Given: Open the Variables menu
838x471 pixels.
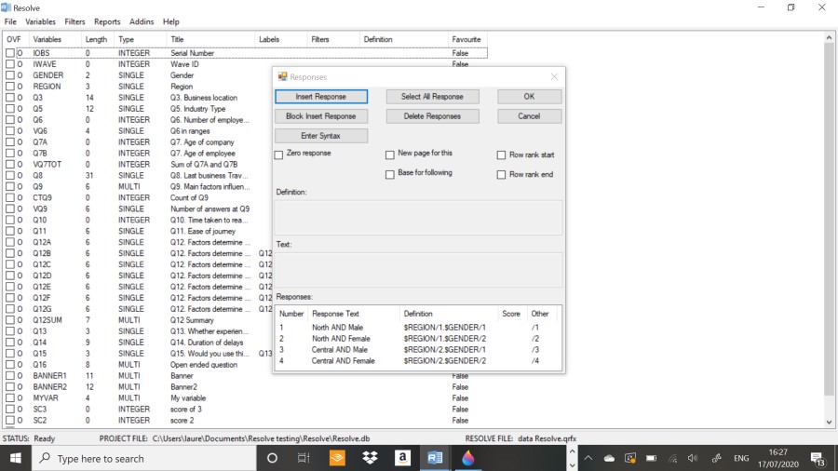Looking at the screenshot, I should [41, 22].
